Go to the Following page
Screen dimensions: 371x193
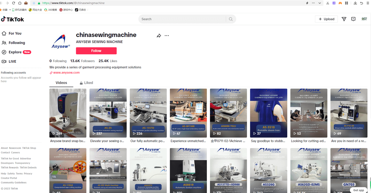coord(13,43)
